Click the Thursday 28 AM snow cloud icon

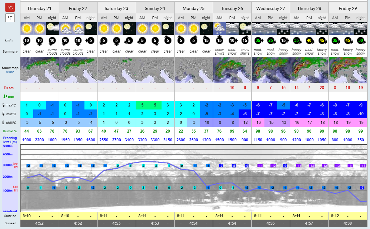[x=297, y=28]
